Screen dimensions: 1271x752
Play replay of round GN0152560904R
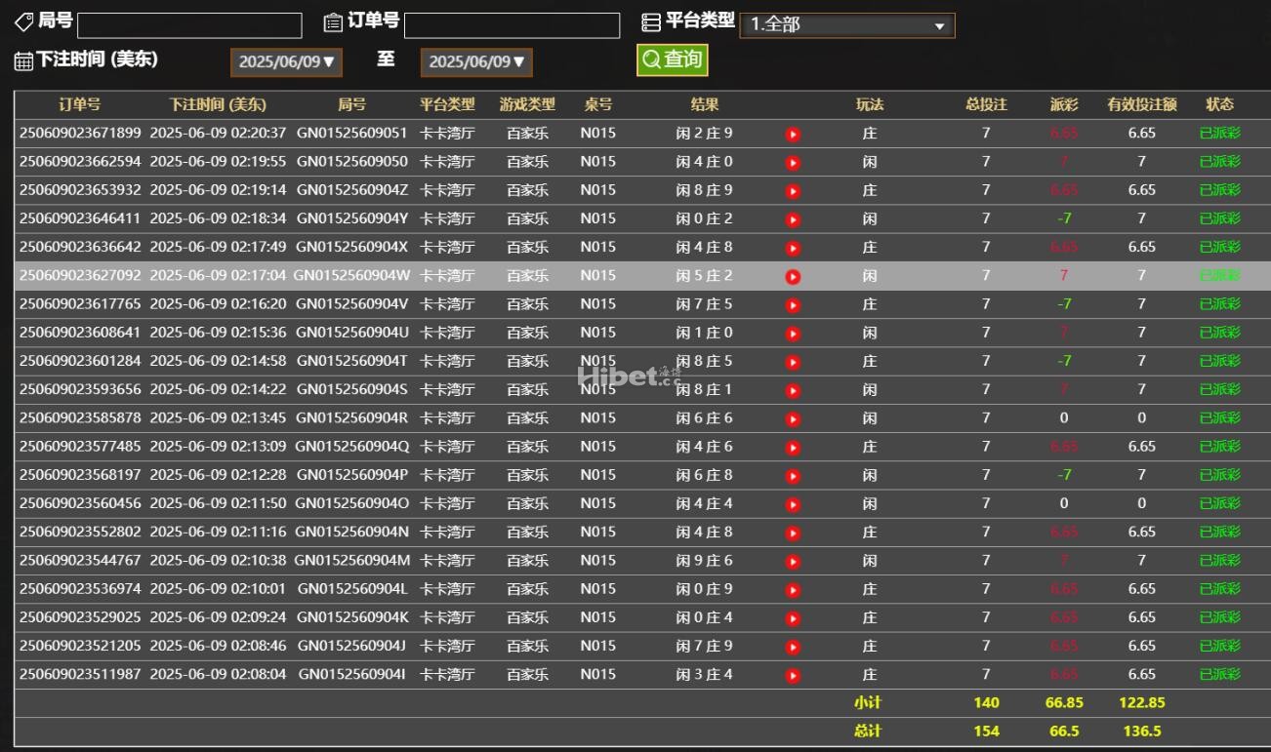click(x=793, y=419)
